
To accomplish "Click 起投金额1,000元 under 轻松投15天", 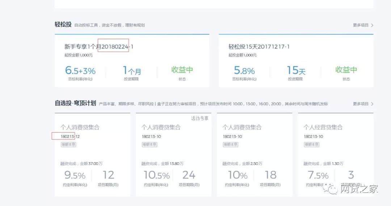I will (x=242, y=55).
